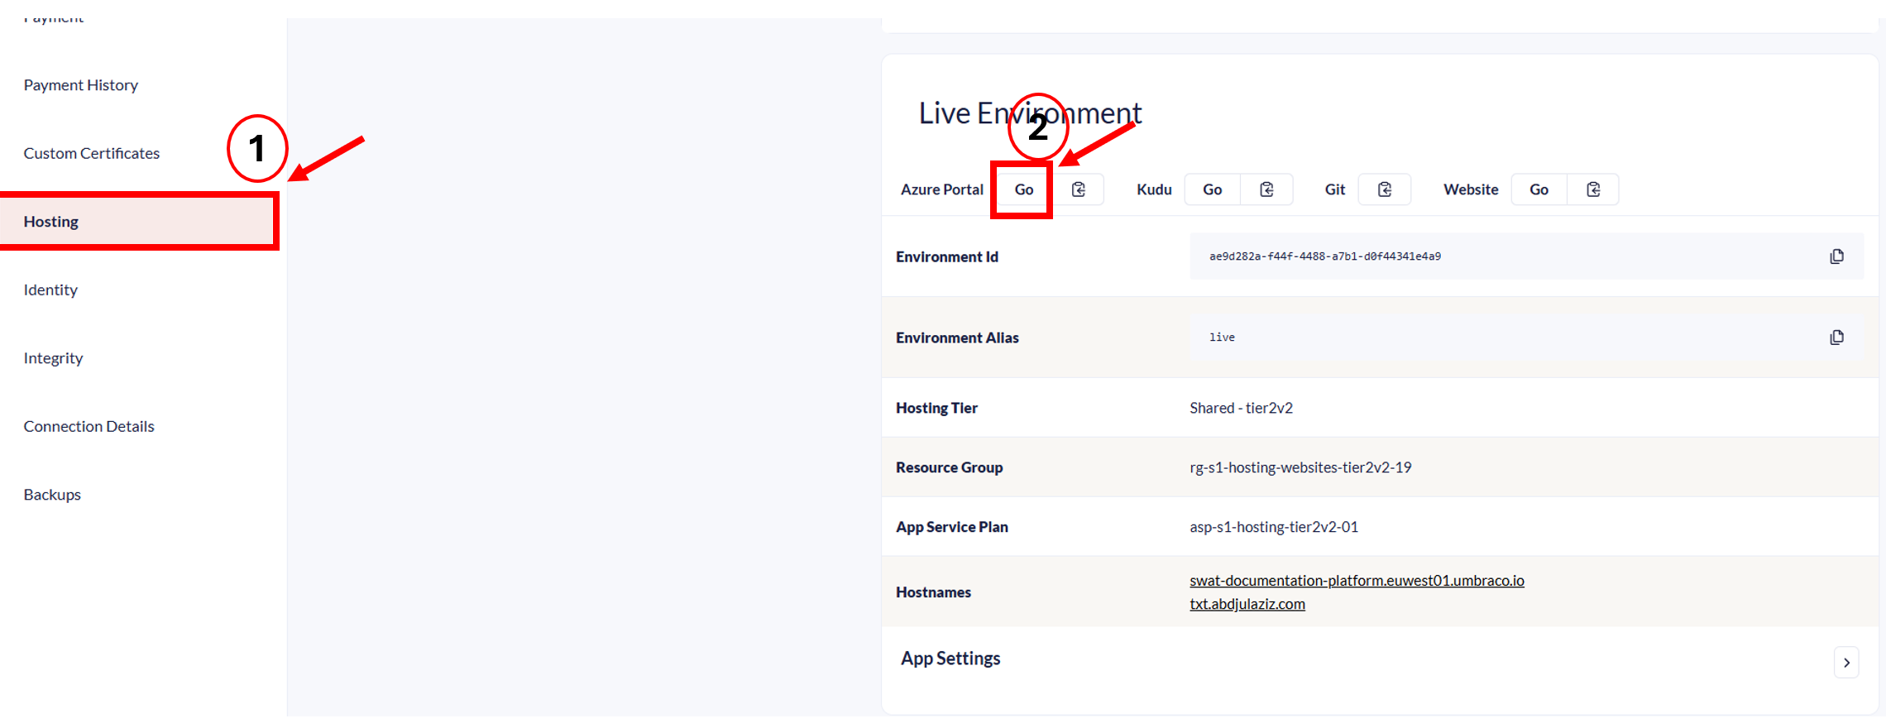This screenshot has width=1886, height=728.
Task: Open Kudu with the Go button
Action: 1212,189
